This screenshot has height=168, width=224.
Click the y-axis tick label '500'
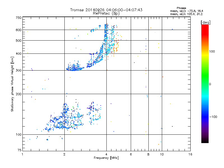[x=18, y=41]
